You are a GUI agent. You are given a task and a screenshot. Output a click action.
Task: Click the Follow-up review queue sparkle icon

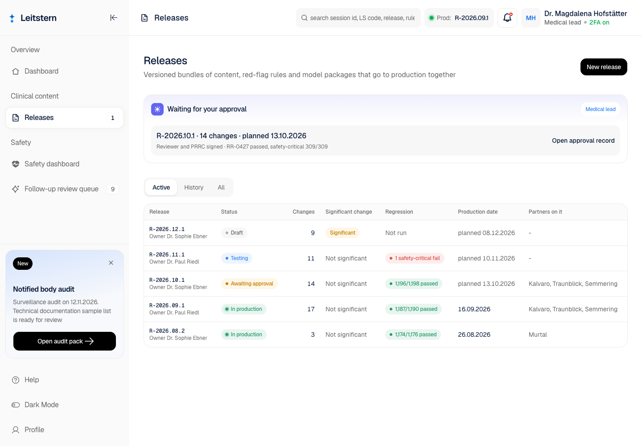click(16, 189)
